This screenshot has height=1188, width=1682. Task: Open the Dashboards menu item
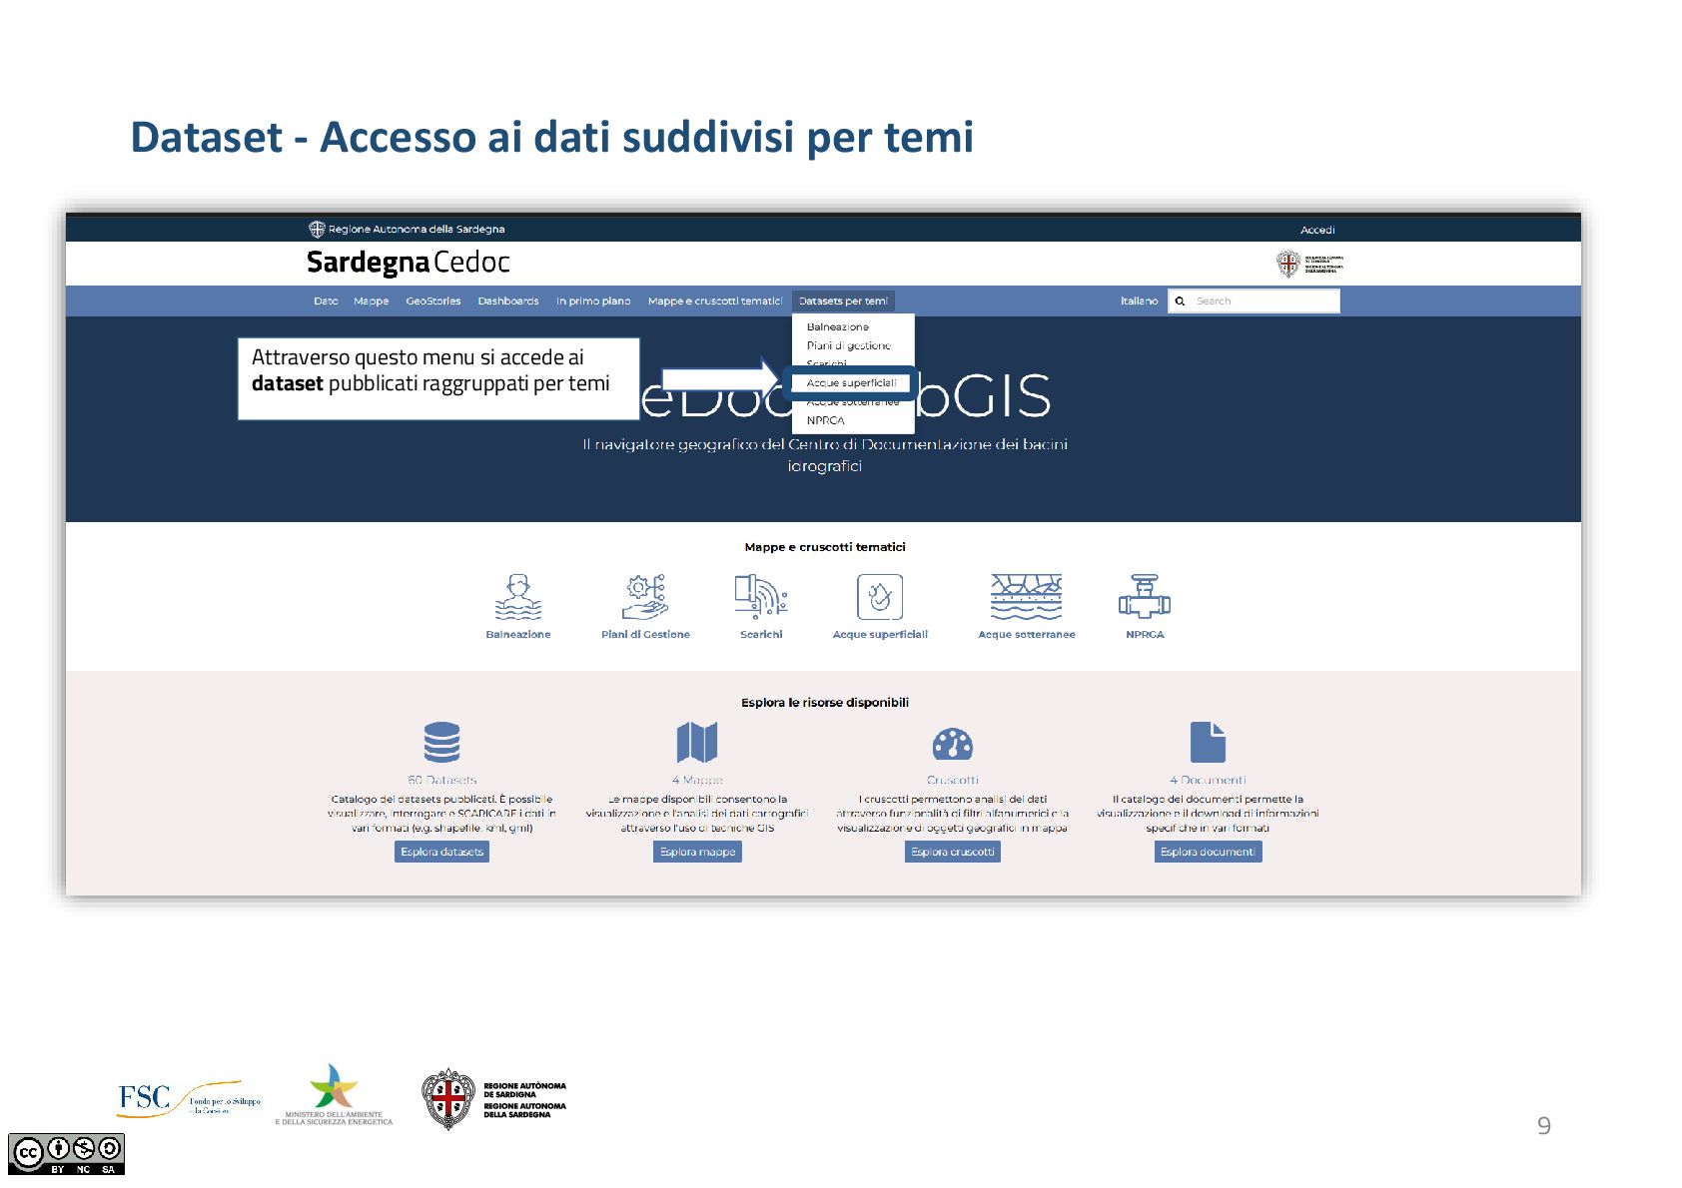click(x=508, y=300)
